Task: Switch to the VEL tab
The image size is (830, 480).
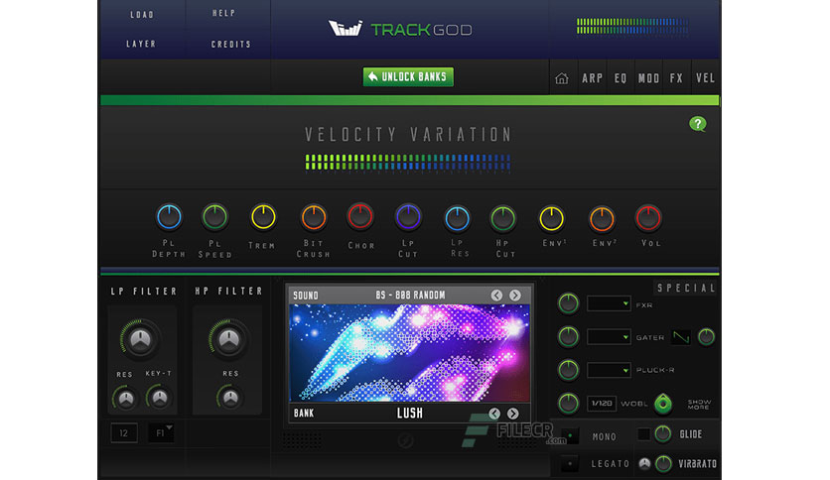Action: point(705,78)
